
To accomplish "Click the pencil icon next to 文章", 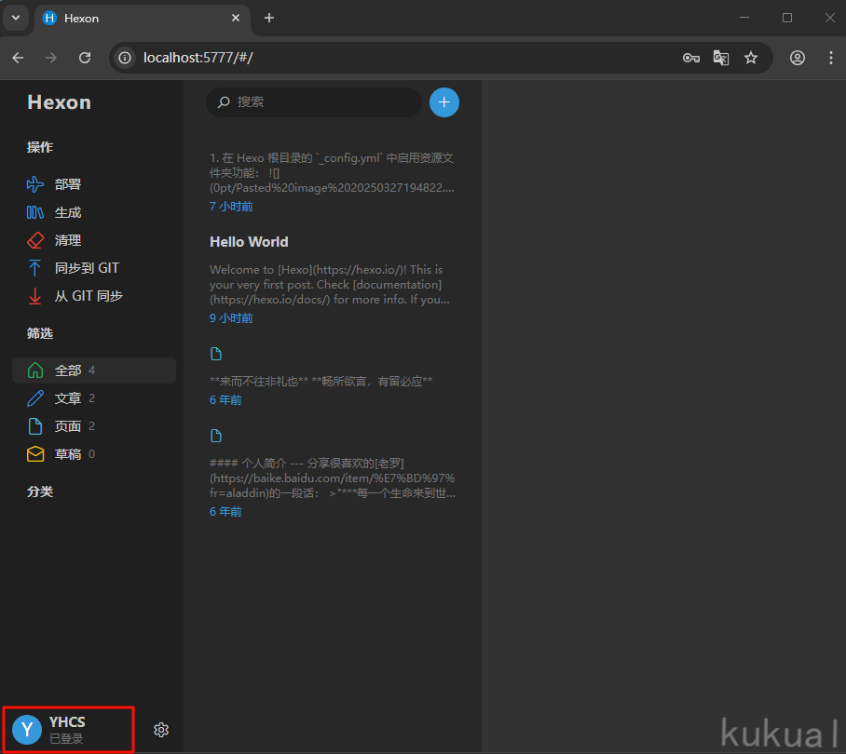I will 35,398.
